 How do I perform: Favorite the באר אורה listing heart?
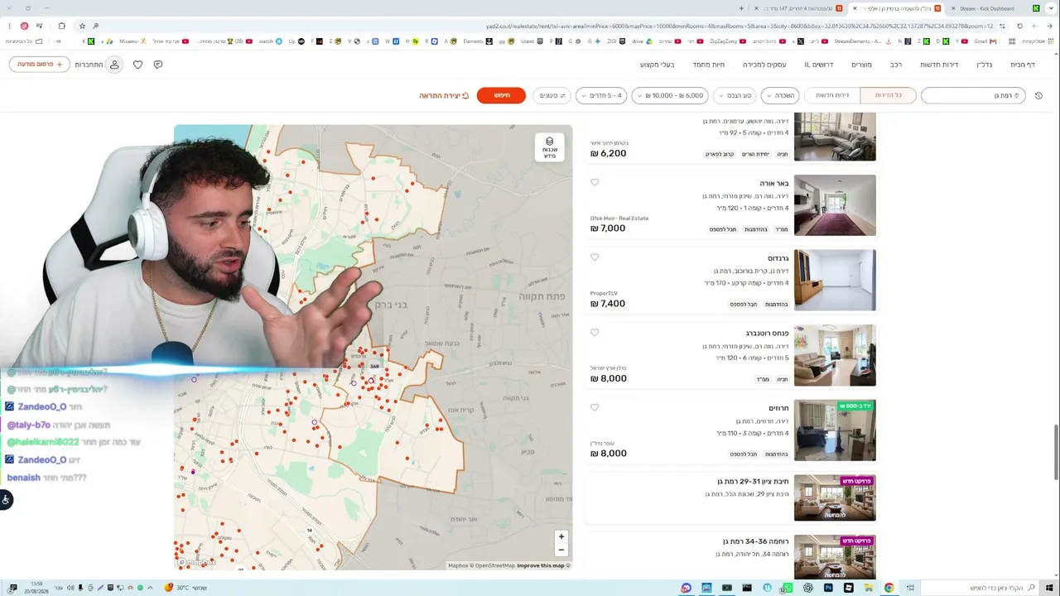click(595, 182)
